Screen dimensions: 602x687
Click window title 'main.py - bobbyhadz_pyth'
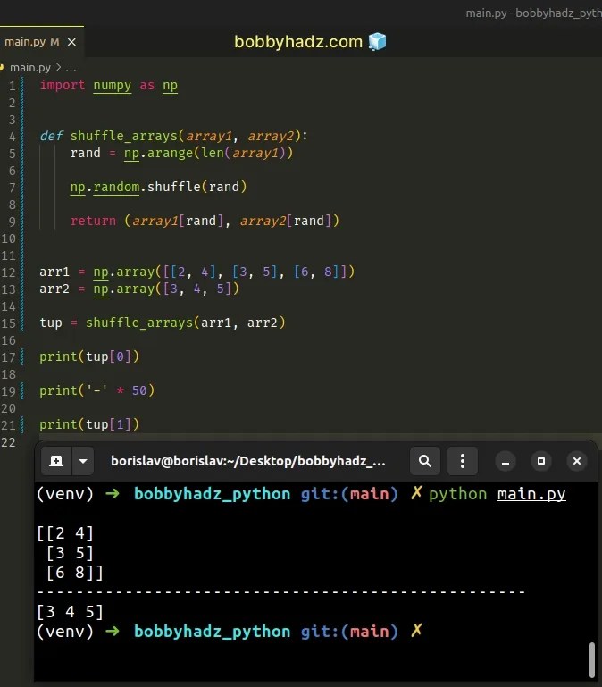[x=533, y=13]
